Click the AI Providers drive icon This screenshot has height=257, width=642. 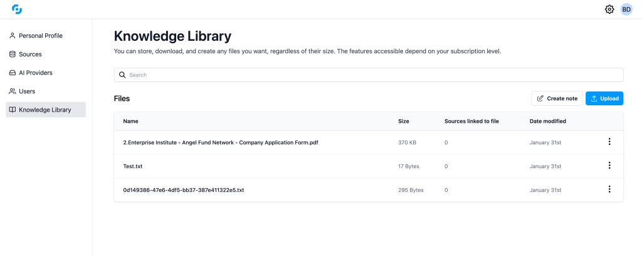click(13, 73)
